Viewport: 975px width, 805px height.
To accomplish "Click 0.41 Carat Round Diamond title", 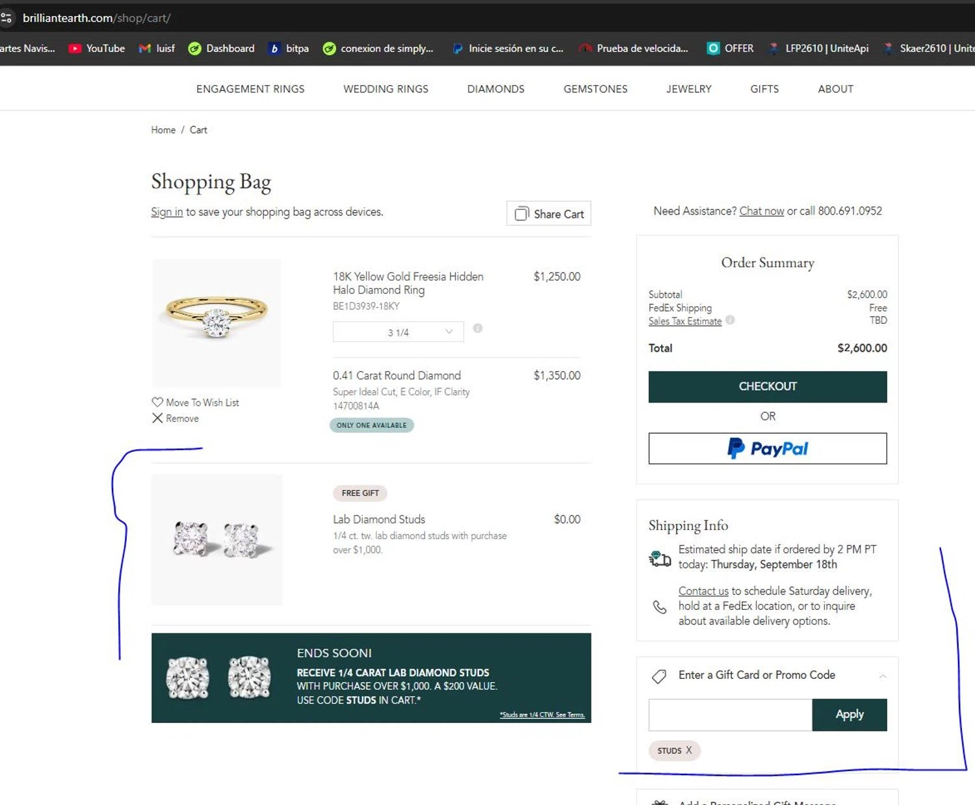I will coord(396,375).
